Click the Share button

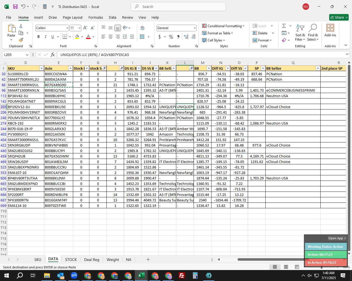[339, 17]
